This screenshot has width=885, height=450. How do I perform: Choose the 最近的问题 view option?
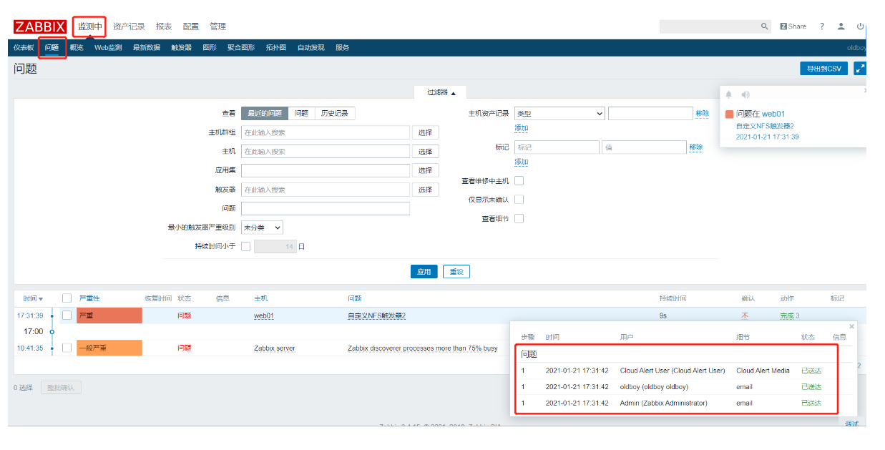coord(265,113)
